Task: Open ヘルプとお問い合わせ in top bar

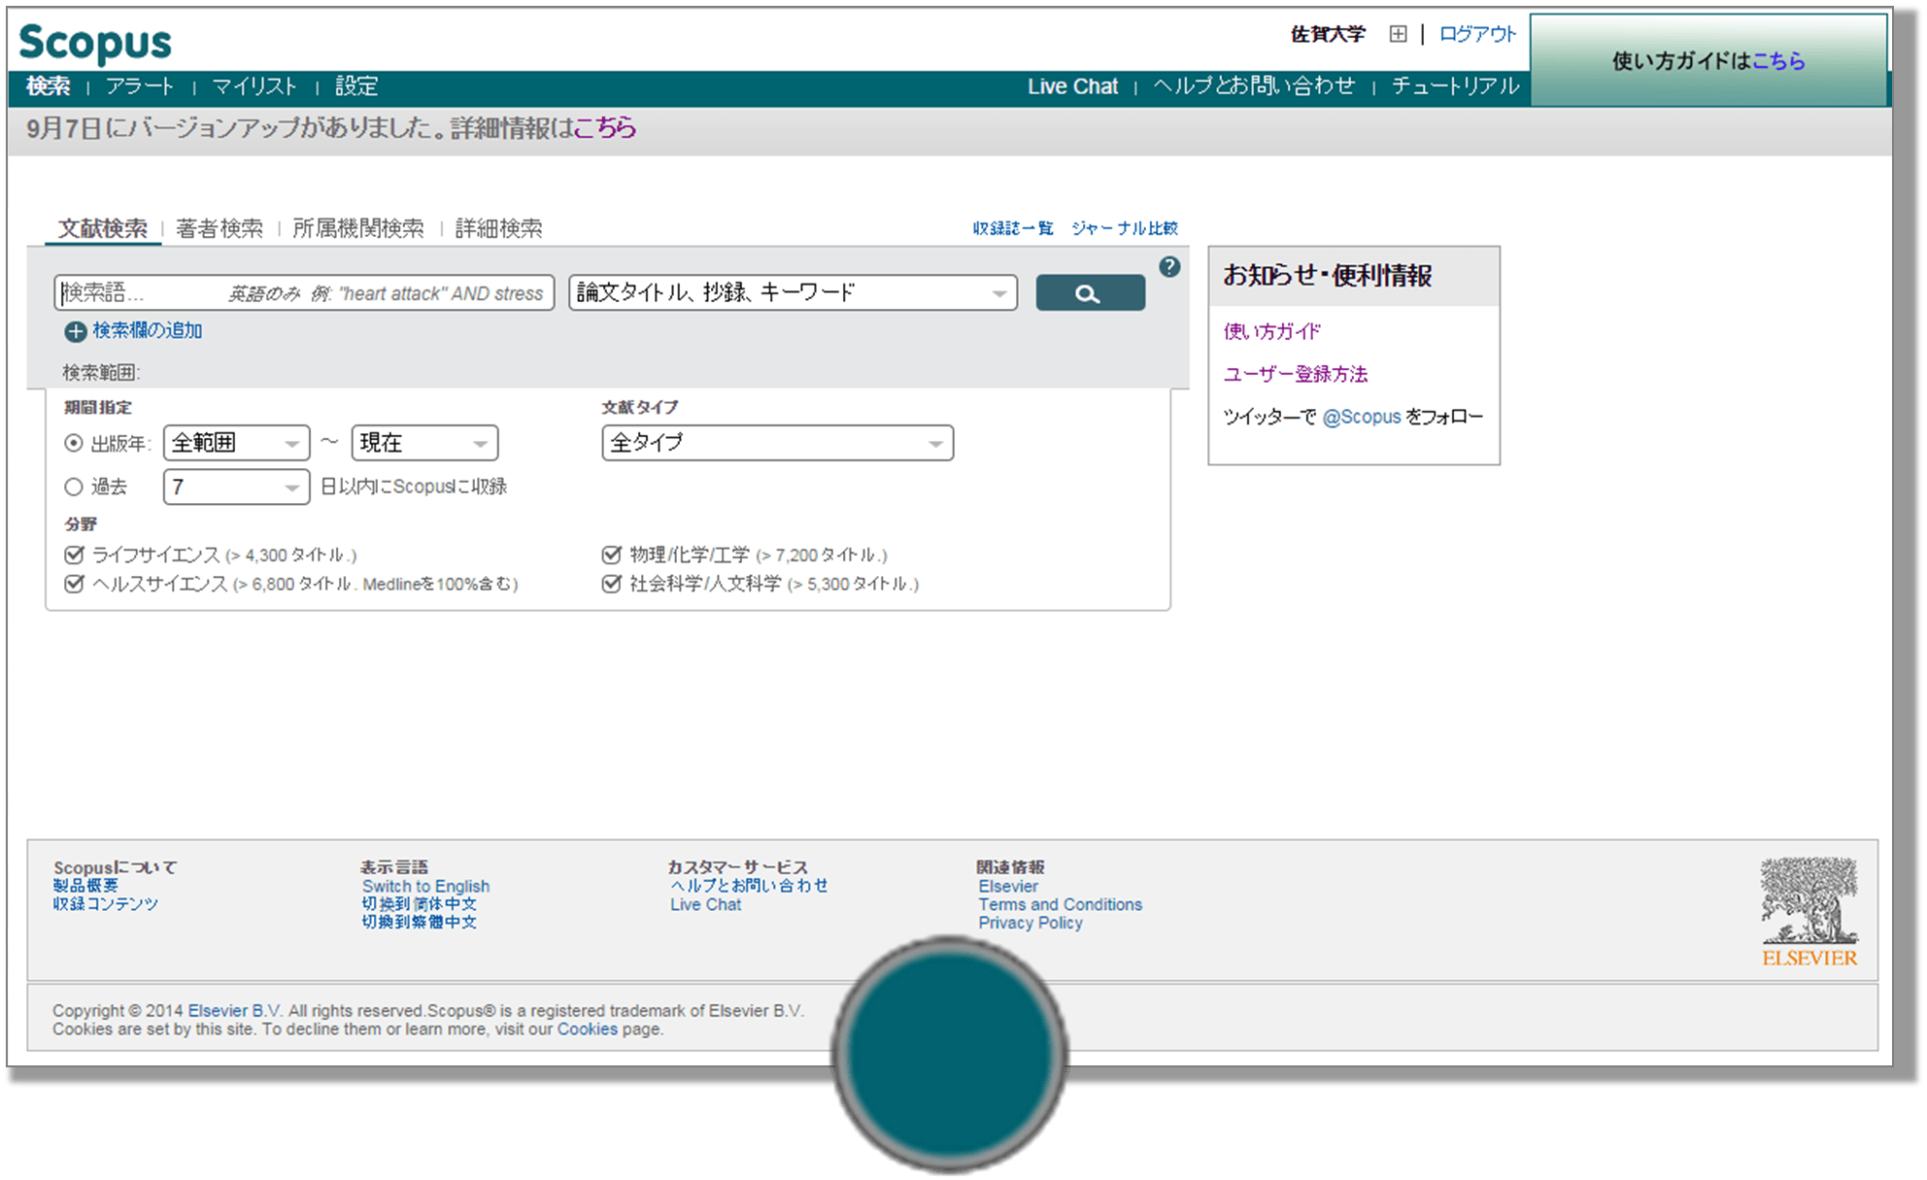Action: click(1254, 86)
